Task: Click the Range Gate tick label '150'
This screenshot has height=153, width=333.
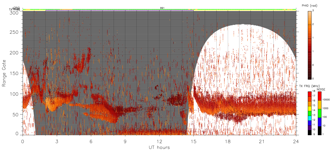Action: 14,73
